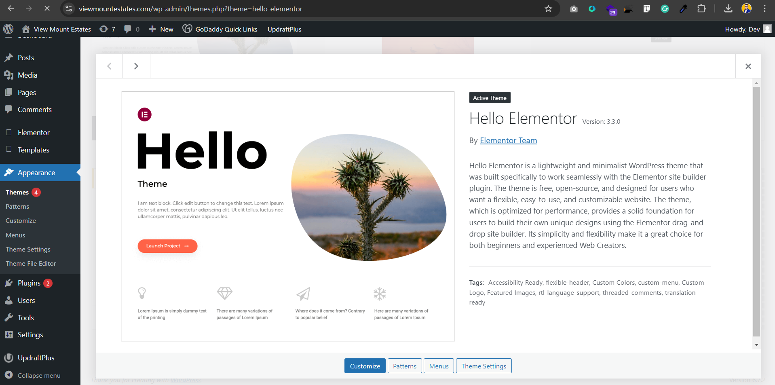775x385 pixels.
Task: Click the overlay scrollbar up arrow
Action: click(x=756, y=83)
